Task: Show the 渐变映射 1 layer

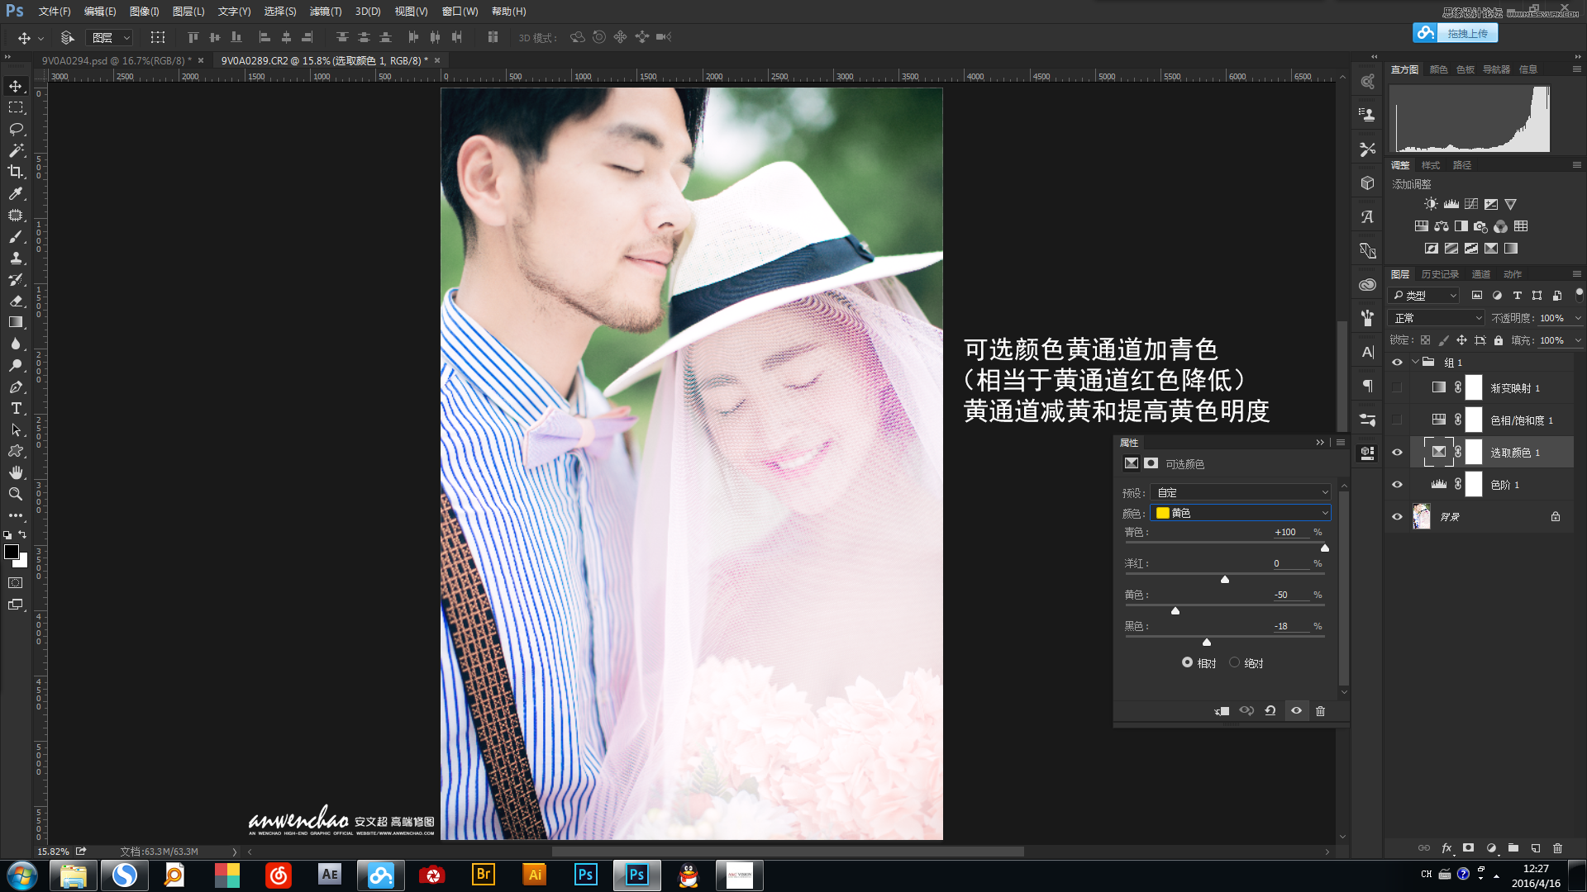Action: (x=1397, y=387)
